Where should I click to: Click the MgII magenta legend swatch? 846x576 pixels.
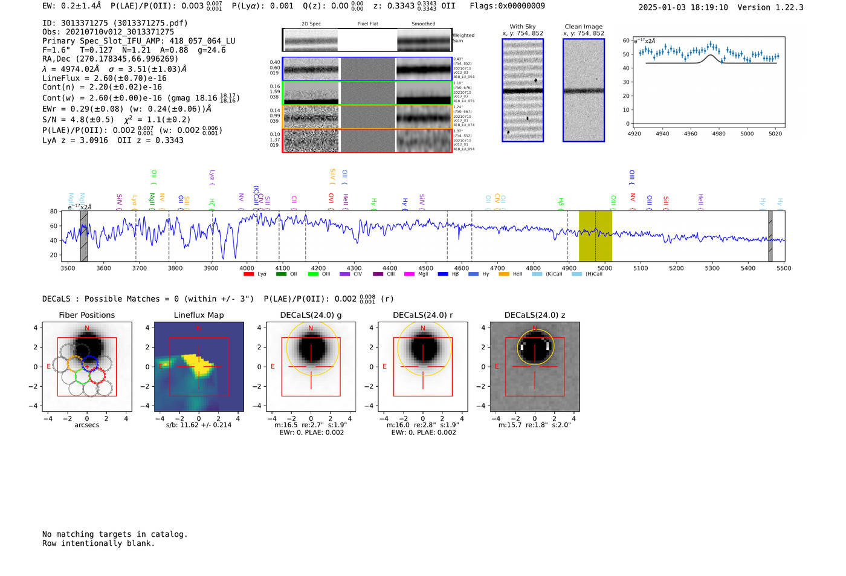click(410, 274)
